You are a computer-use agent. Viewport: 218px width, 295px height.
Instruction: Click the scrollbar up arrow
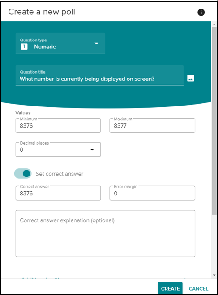pyautogui.click(x=214, y=24)
